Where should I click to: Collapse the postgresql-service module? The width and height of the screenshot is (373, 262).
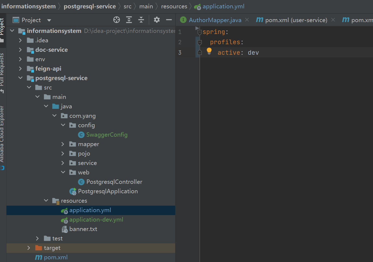pos(20,78)
